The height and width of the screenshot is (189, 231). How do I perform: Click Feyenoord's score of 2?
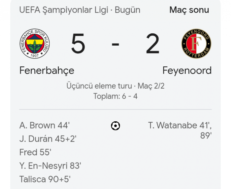[152, 44]
